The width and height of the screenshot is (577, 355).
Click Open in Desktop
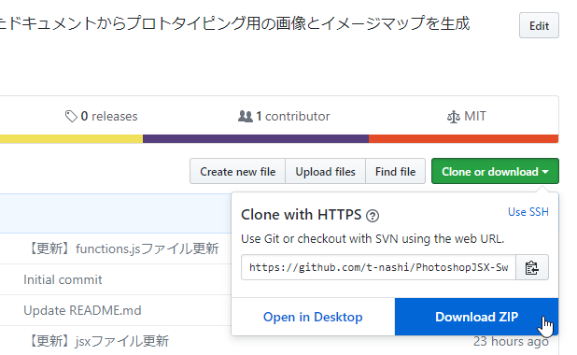313,317
